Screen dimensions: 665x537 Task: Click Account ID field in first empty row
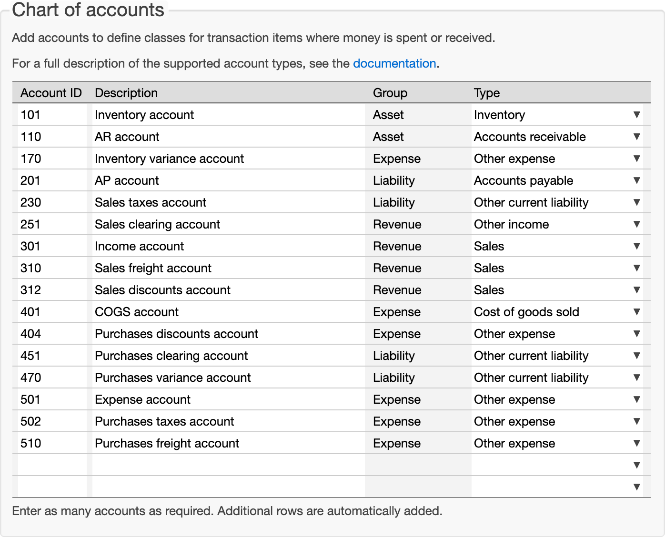[x=52, y=465]
